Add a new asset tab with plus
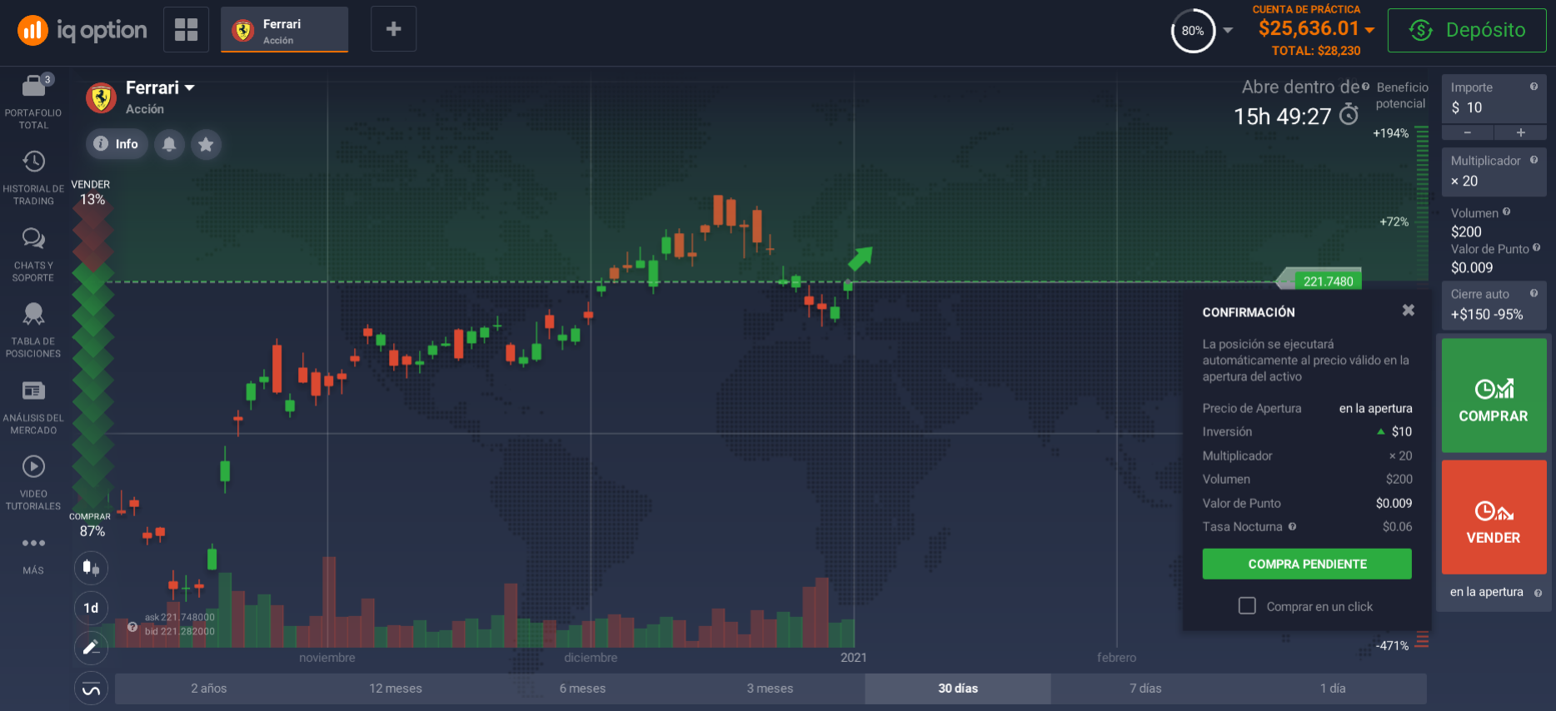 click(x=393, y=29)
